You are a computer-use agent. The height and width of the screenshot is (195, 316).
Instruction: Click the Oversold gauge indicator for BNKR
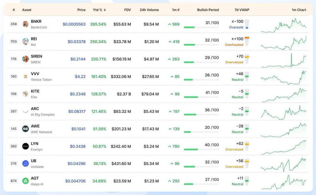coord(247,24)
